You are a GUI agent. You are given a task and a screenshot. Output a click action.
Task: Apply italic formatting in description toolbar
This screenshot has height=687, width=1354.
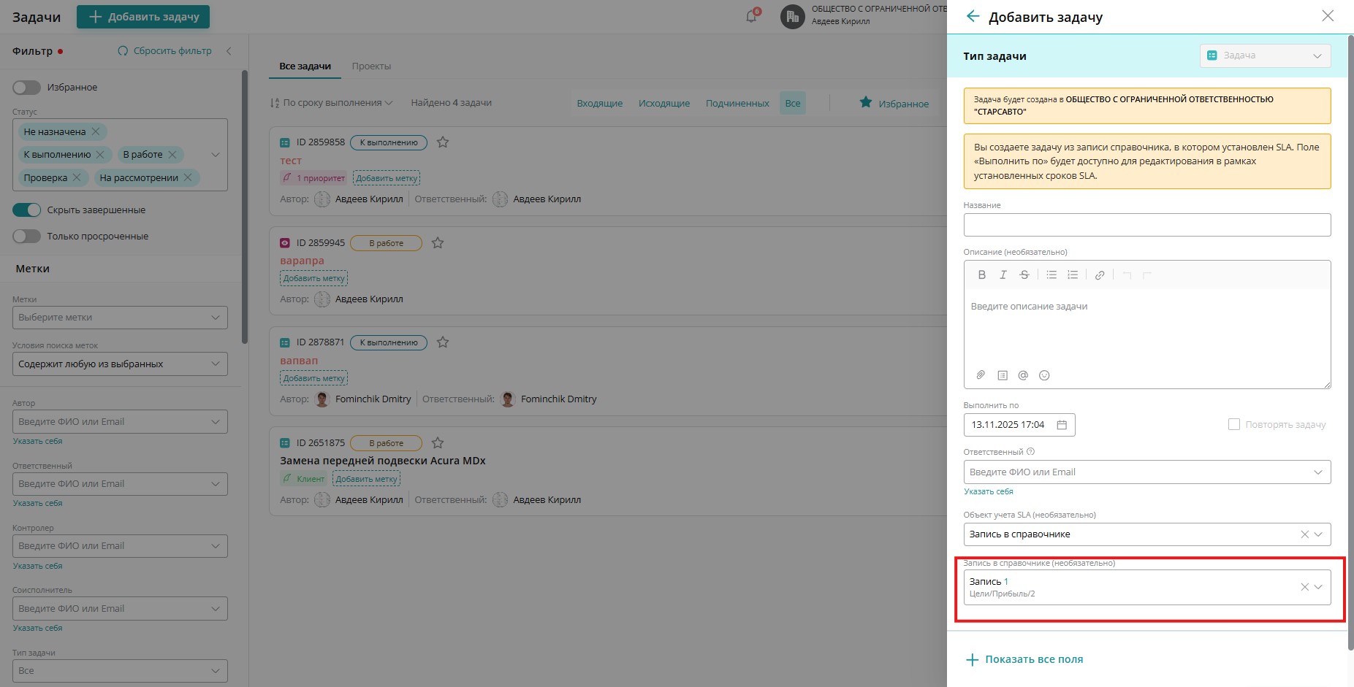1003,275
